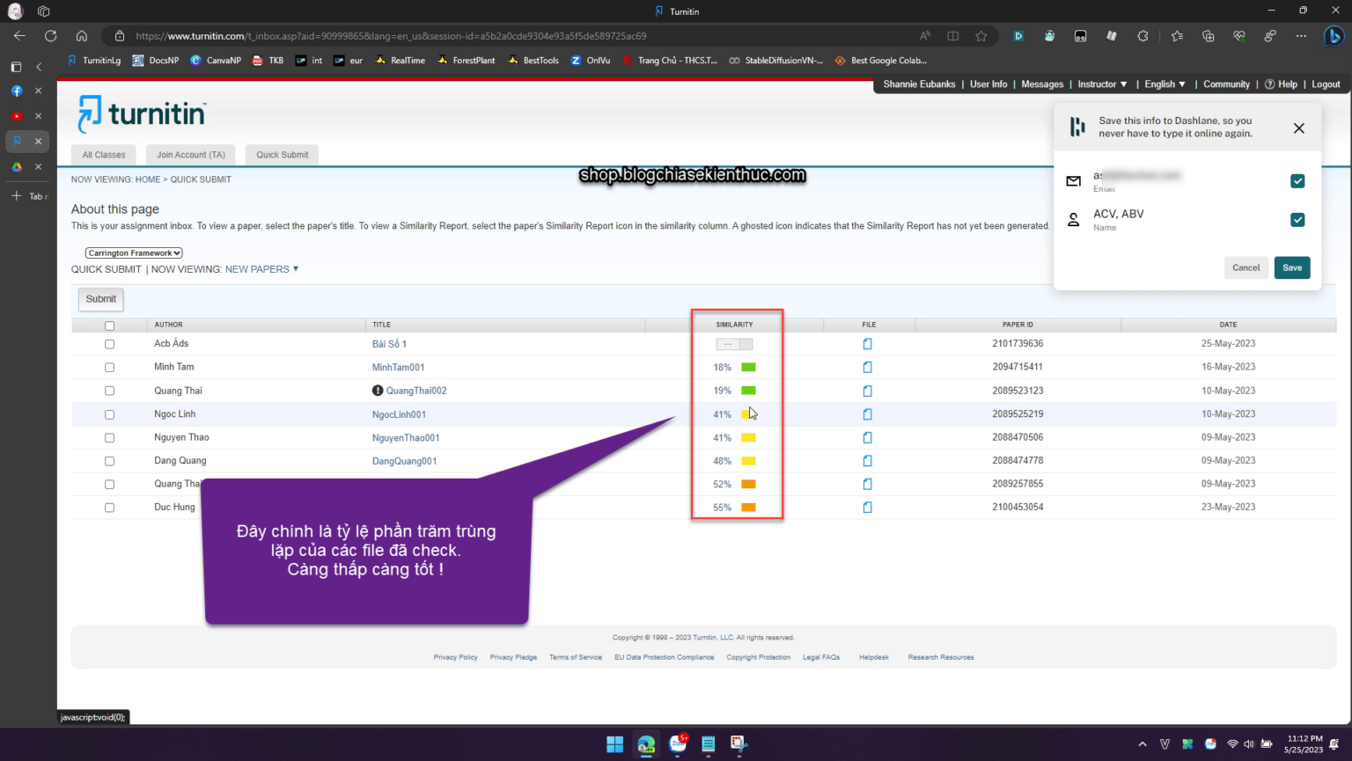Click the Submit button

(x=101, y=299)
